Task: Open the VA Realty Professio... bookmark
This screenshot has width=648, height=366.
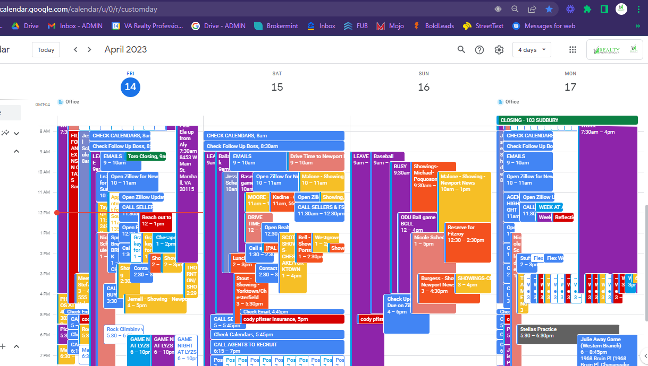Action: coord(147,25)
